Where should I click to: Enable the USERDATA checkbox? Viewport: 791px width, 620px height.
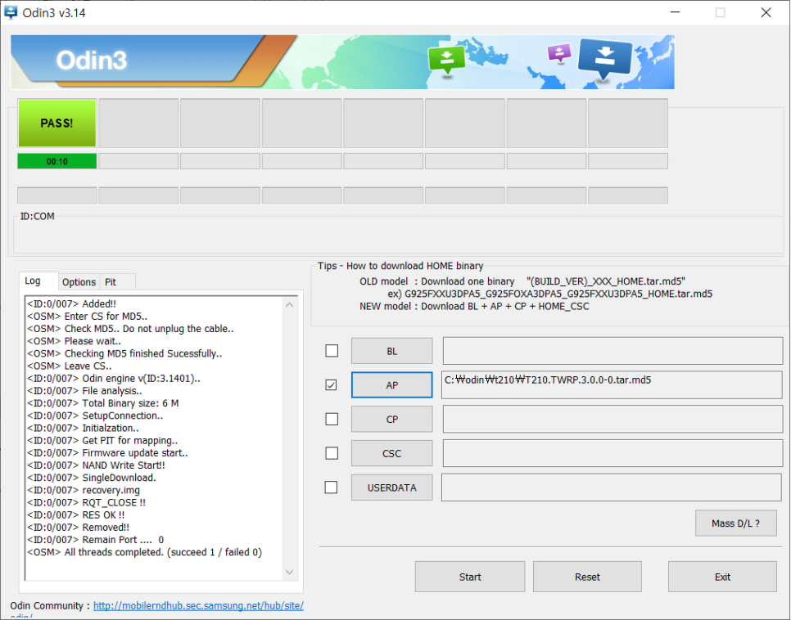click(332, 487)
